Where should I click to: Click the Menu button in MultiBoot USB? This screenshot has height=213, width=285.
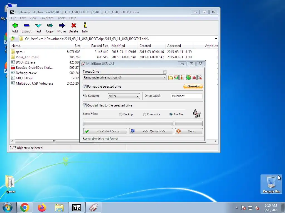[x=189, y=131]
